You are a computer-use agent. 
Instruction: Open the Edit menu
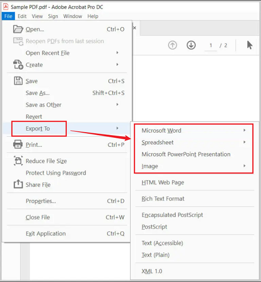22,16
